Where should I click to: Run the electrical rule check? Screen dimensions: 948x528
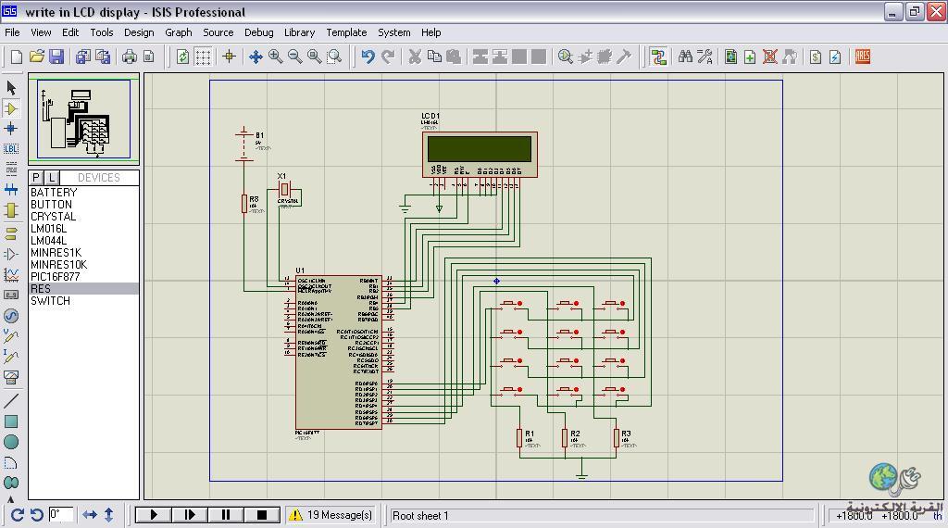point(835,57)
